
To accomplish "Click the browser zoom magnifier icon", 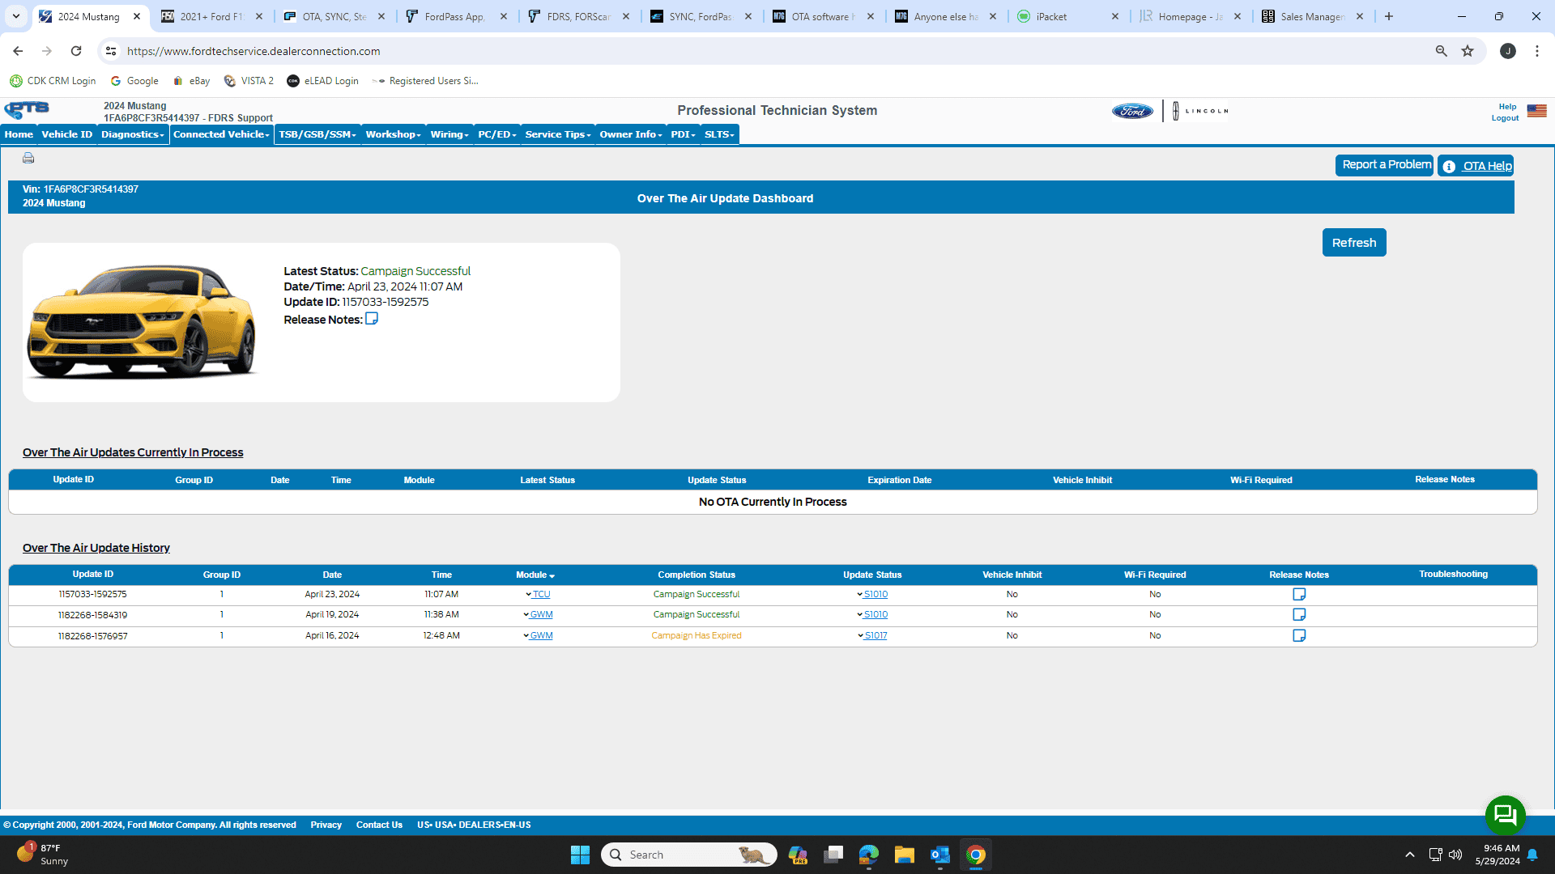I will tap(1442, 51).
